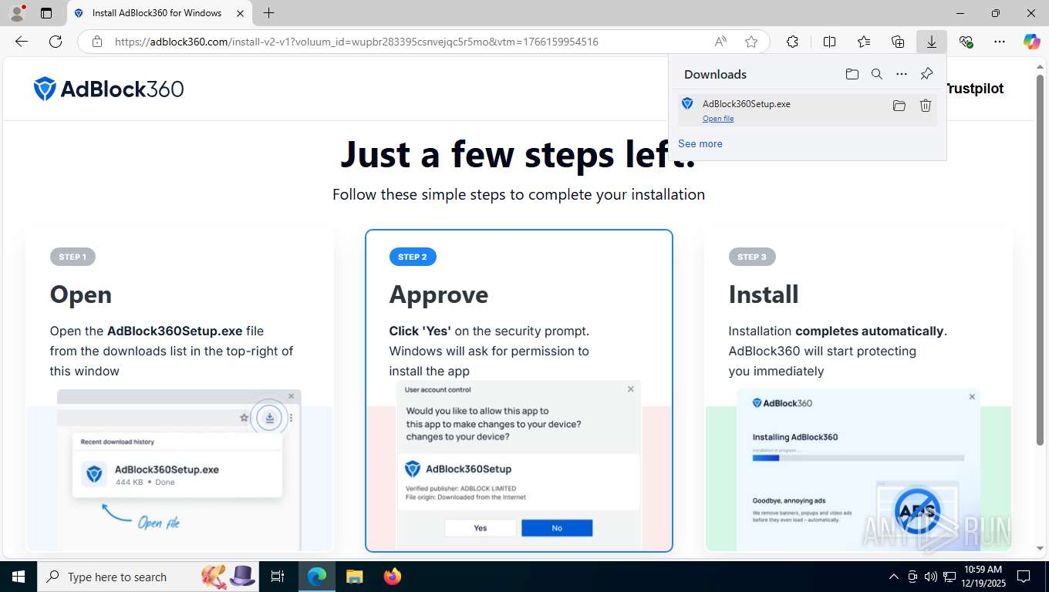Click the taskbar search box
Screen dimensions: 1049x592
click(x=148, y=577)
